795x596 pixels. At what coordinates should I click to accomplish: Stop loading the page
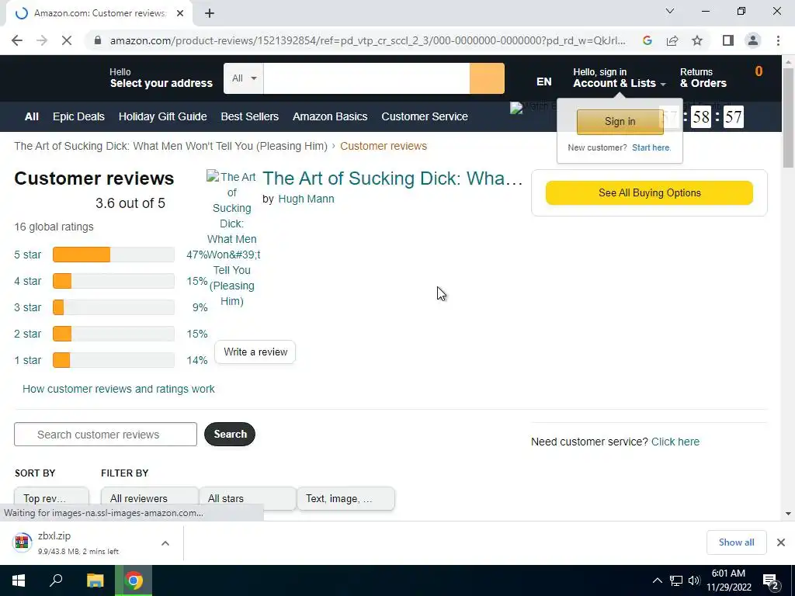click(x=67, y=40)
